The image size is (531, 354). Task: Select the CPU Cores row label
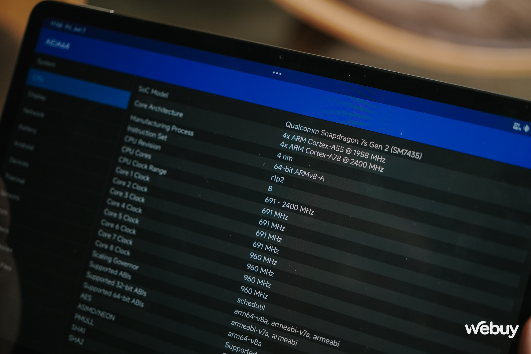(x=136, y=152)
